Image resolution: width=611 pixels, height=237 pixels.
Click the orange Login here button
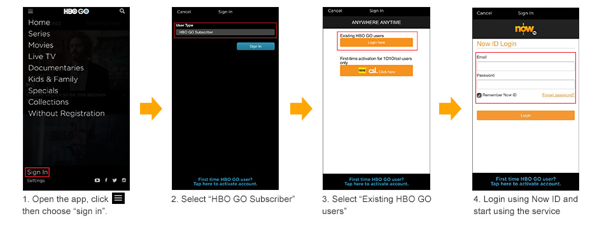coord(376,43)
